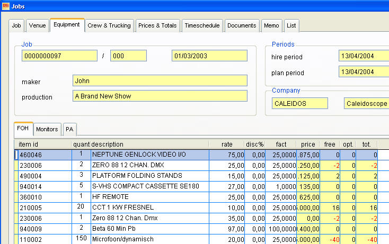389x244 pixels.
Task: Click the disc% column header
Action: [255, 144]
